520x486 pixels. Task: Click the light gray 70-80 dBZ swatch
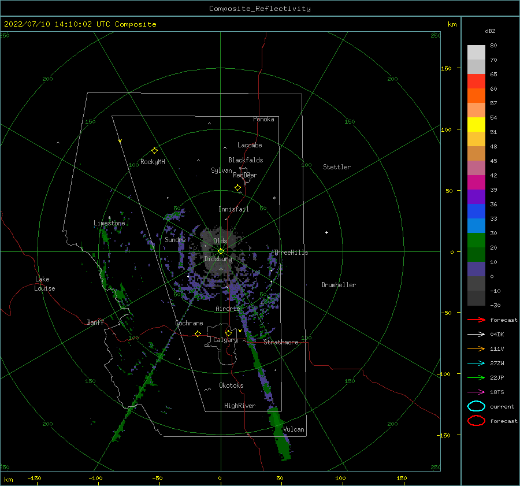[476, 52]
